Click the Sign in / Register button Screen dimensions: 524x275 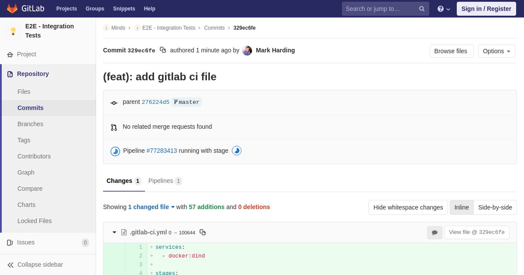tap(486, 9)
